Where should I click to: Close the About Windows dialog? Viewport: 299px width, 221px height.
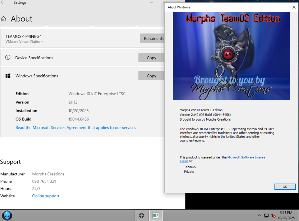pos(294,7)
